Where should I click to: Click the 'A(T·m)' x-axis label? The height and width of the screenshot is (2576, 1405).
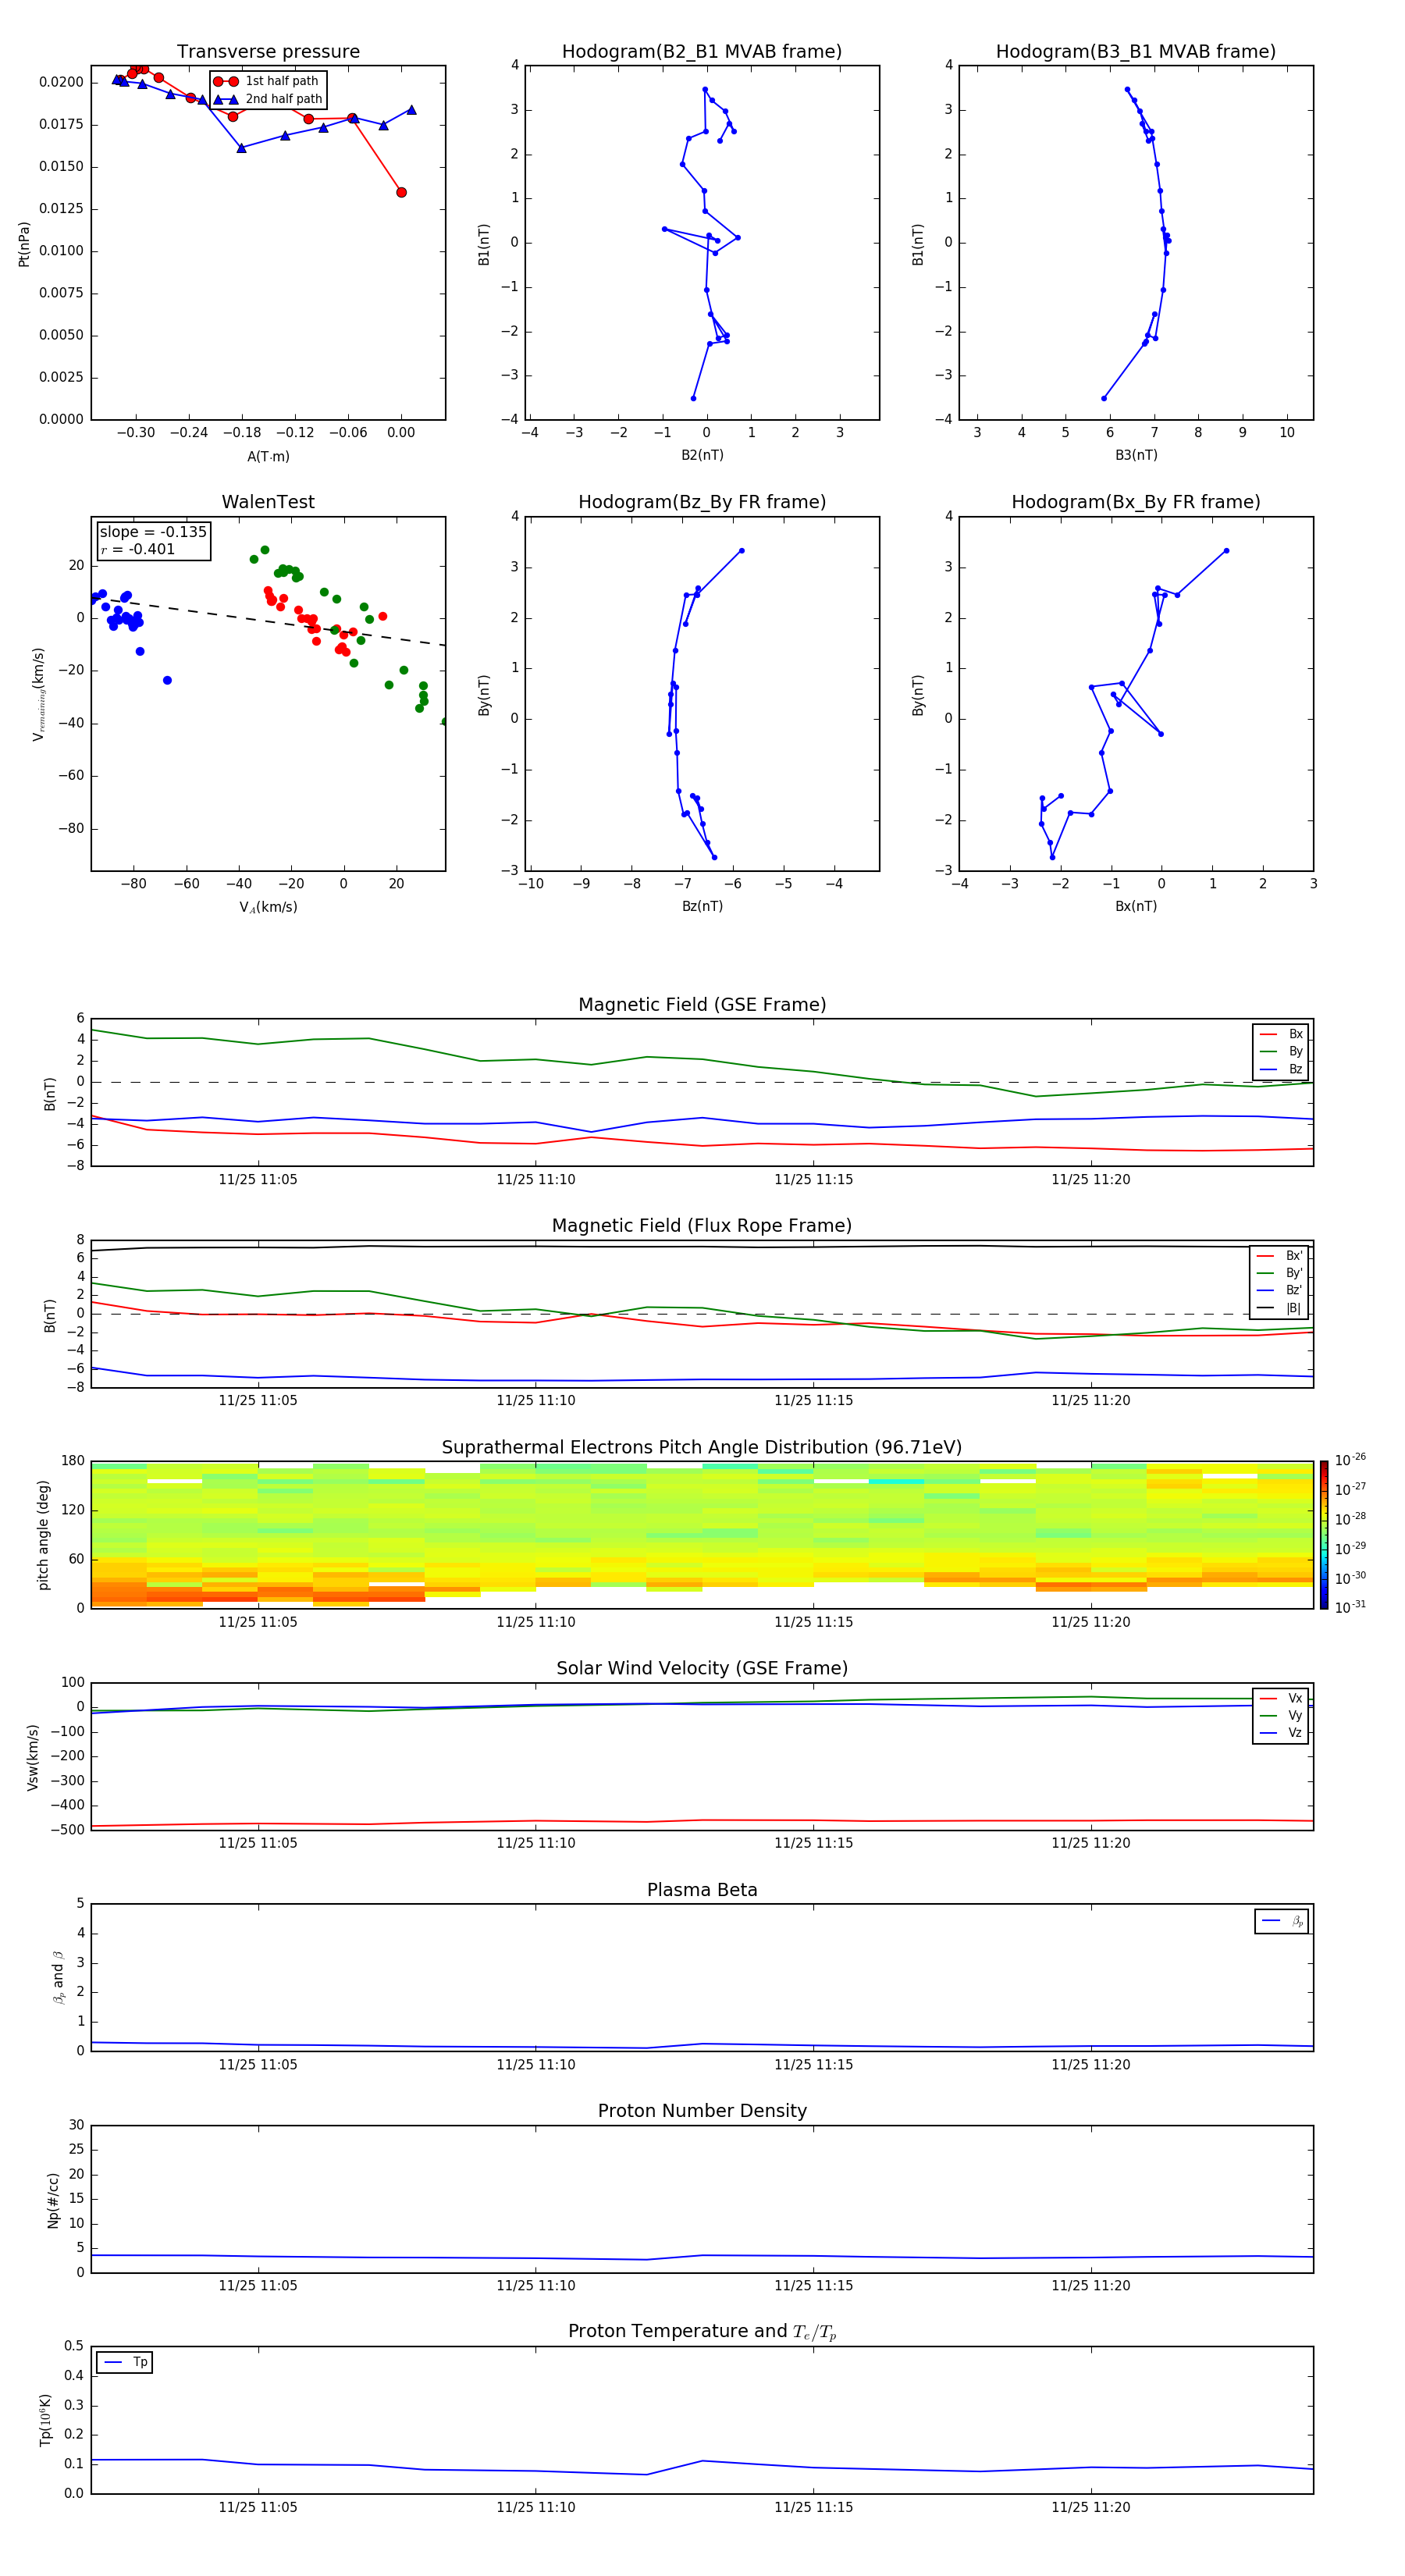(268, 456)
